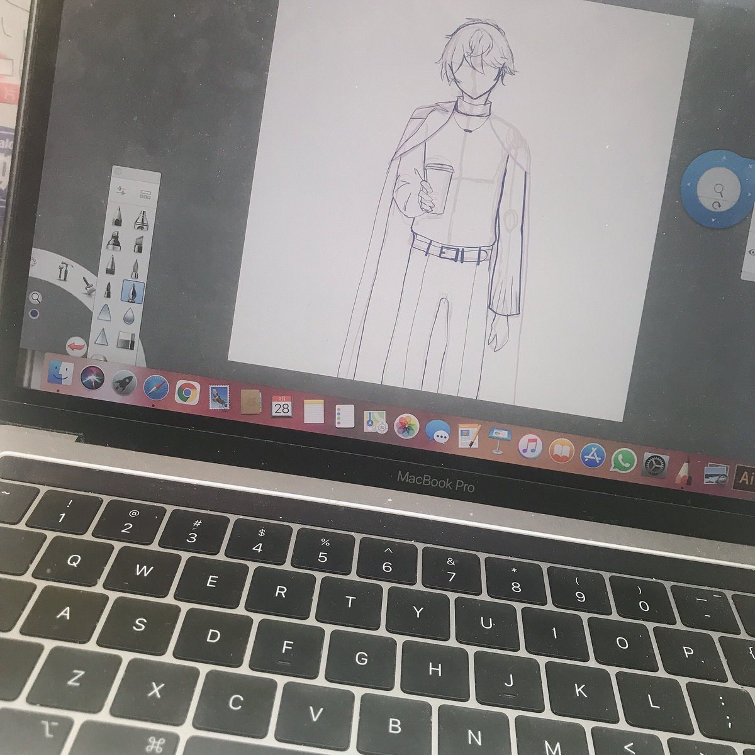
Task: Select the pencil brush in the palette
Action: click(x=118, y=218)
